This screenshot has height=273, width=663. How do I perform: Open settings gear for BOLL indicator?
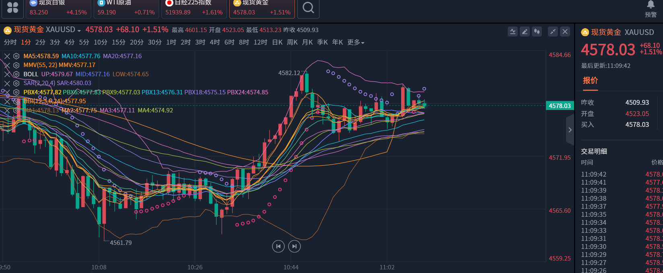(16, 74)
